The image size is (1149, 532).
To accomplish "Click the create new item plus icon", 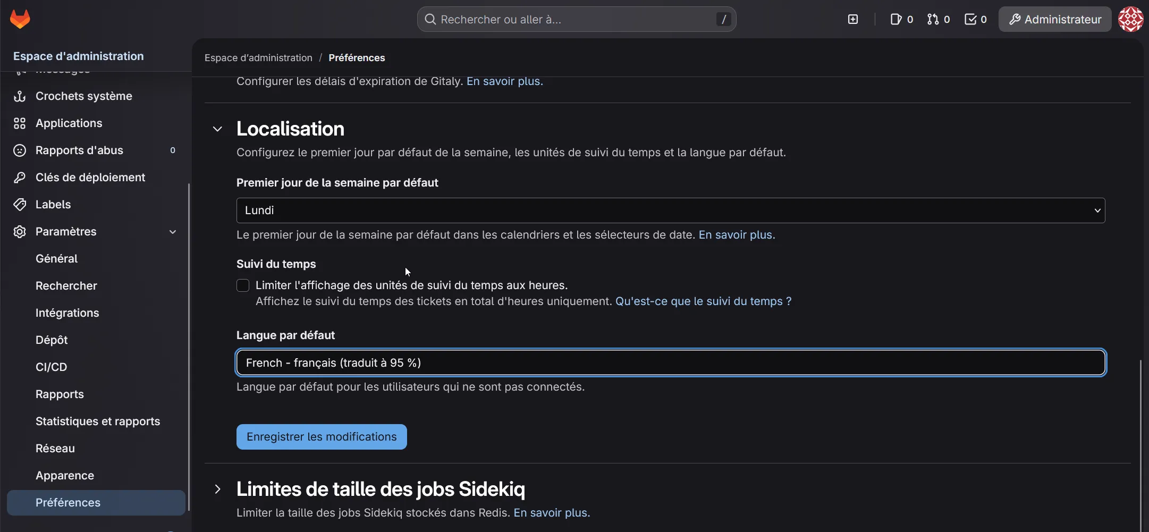I will pos(852,19).
